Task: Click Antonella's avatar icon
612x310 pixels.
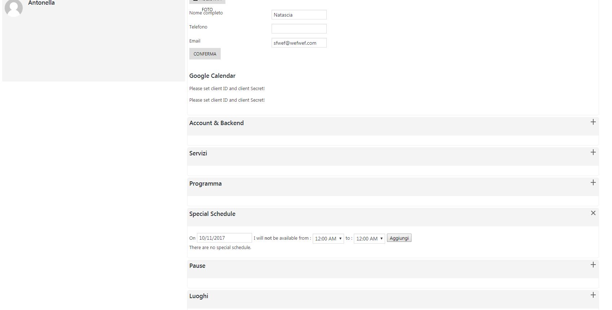Action: (14, 8)
